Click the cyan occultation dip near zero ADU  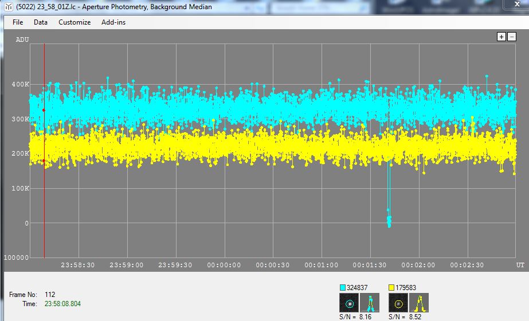point(389,220)
